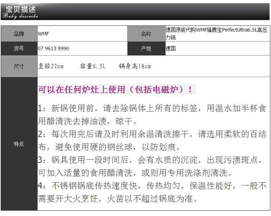Select the 货号 label cell

(19, 48)
